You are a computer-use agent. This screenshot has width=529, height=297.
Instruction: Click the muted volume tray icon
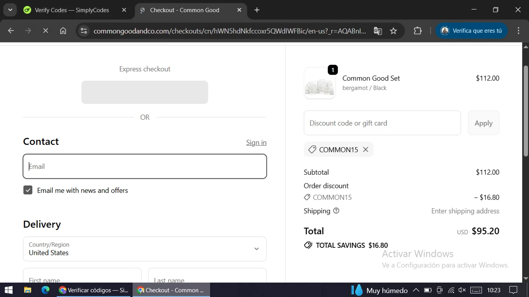[462, 290]
